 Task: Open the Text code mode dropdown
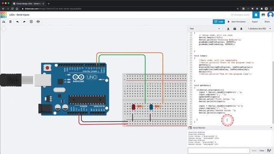[x=205, y=29]
